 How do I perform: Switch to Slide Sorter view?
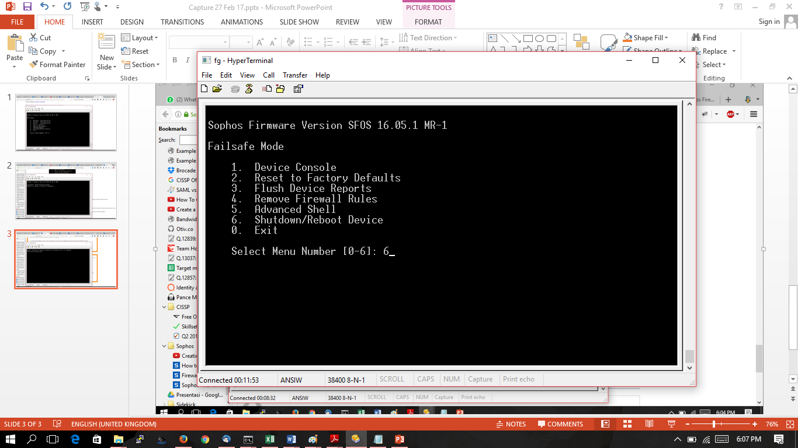627,424
